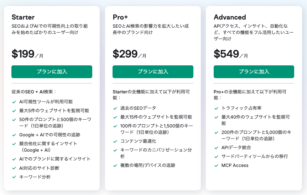Click the Pro+ plan heading
Viewport: 307px width, 195px height.
pos(121,17)
